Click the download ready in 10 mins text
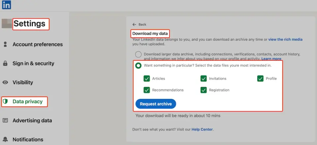Screen dimensions: 317x145 pos(178,116)
